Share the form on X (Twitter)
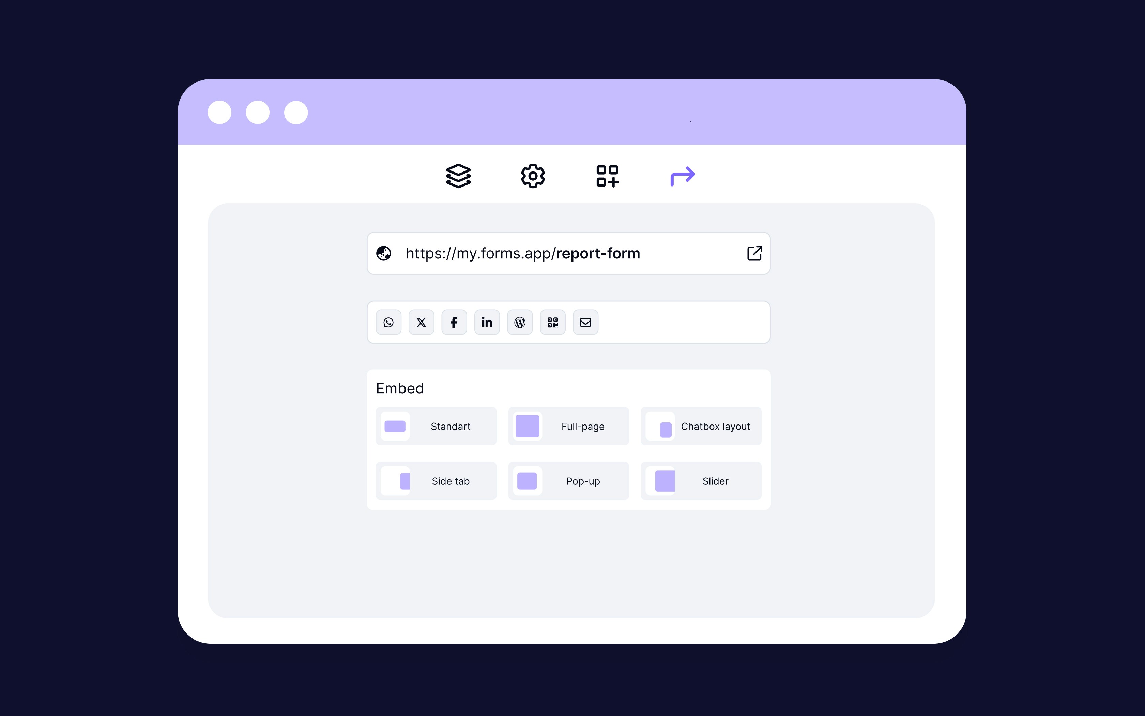1145x716 pixels. [x=421, y=322]
